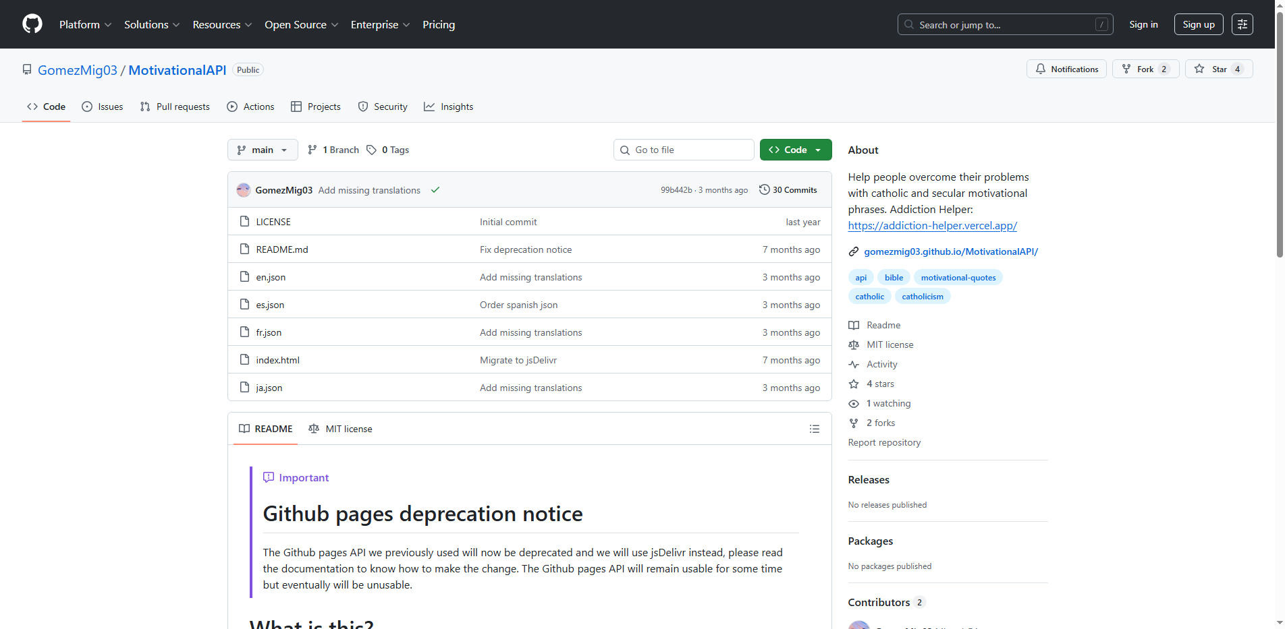1285x629 pixels.
Task: Open the appearance settings icon button
Action: tap(1242, 24)
